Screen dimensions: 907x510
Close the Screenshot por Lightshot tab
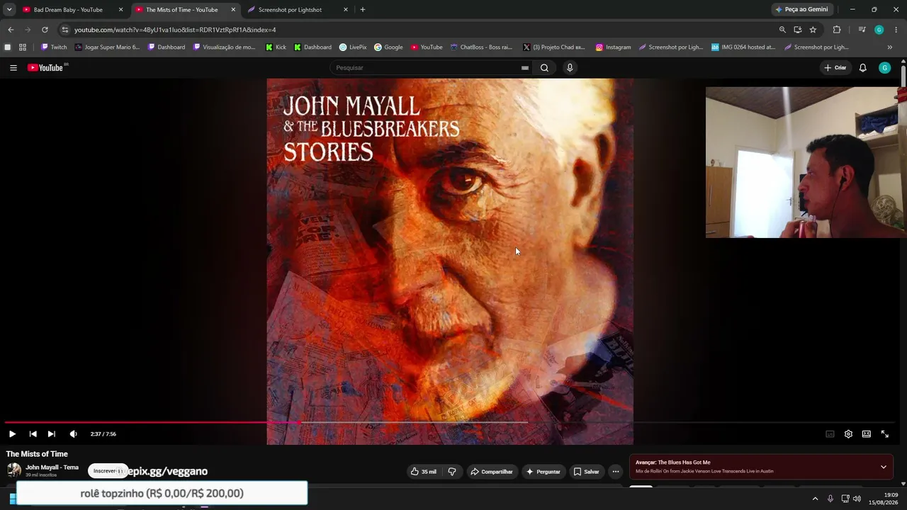(x=346, y=10)
